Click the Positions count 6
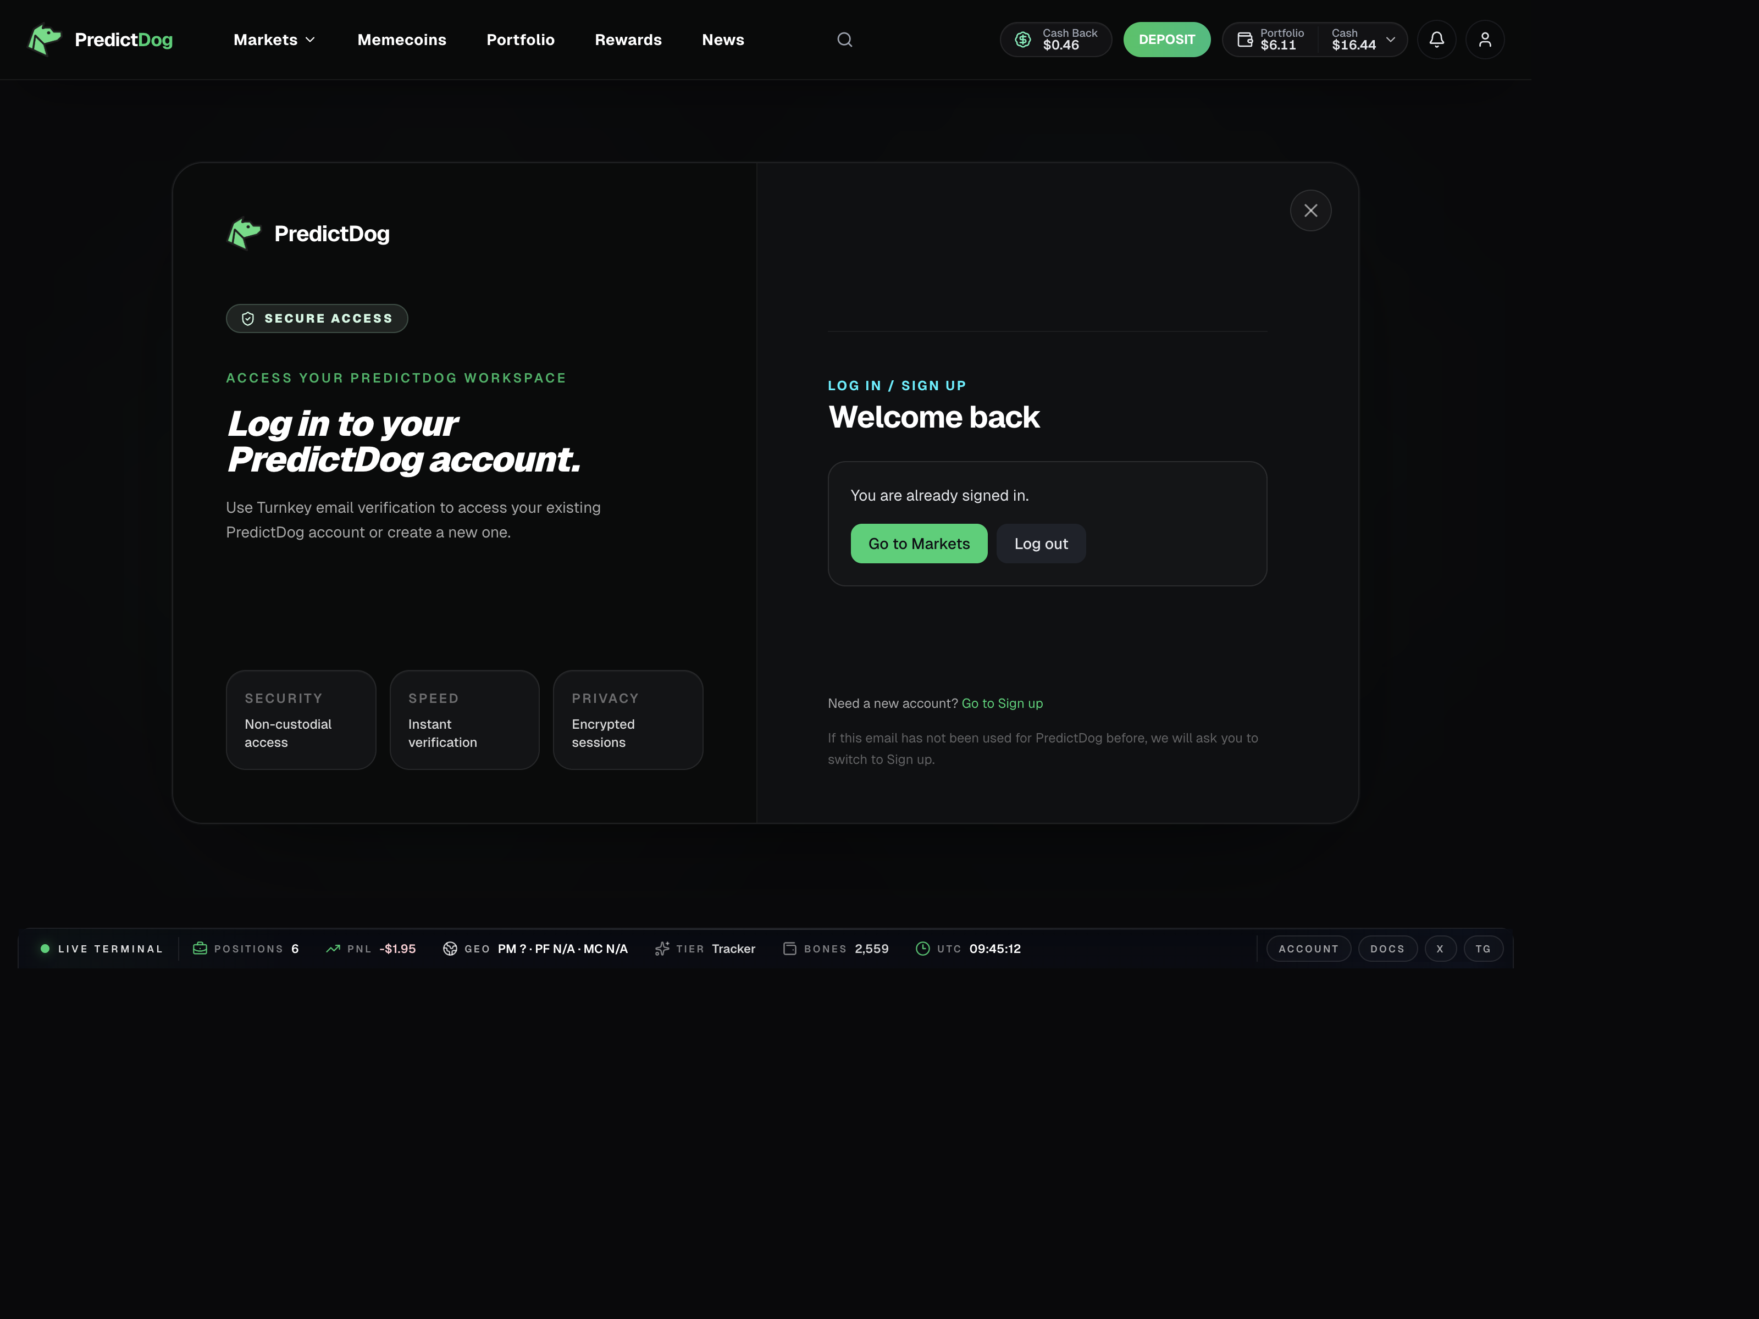 point(294,949)
